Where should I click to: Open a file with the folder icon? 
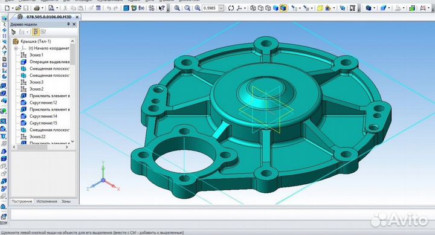18,8
